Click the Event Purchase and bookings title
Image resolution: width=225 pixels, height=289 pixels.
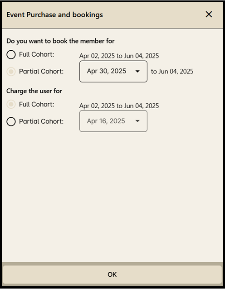coord(54,15)
